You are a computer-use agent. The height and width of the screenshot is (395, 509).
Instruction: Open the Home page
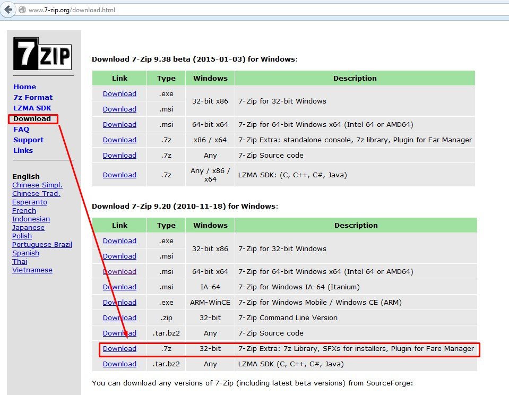[24, 87]
